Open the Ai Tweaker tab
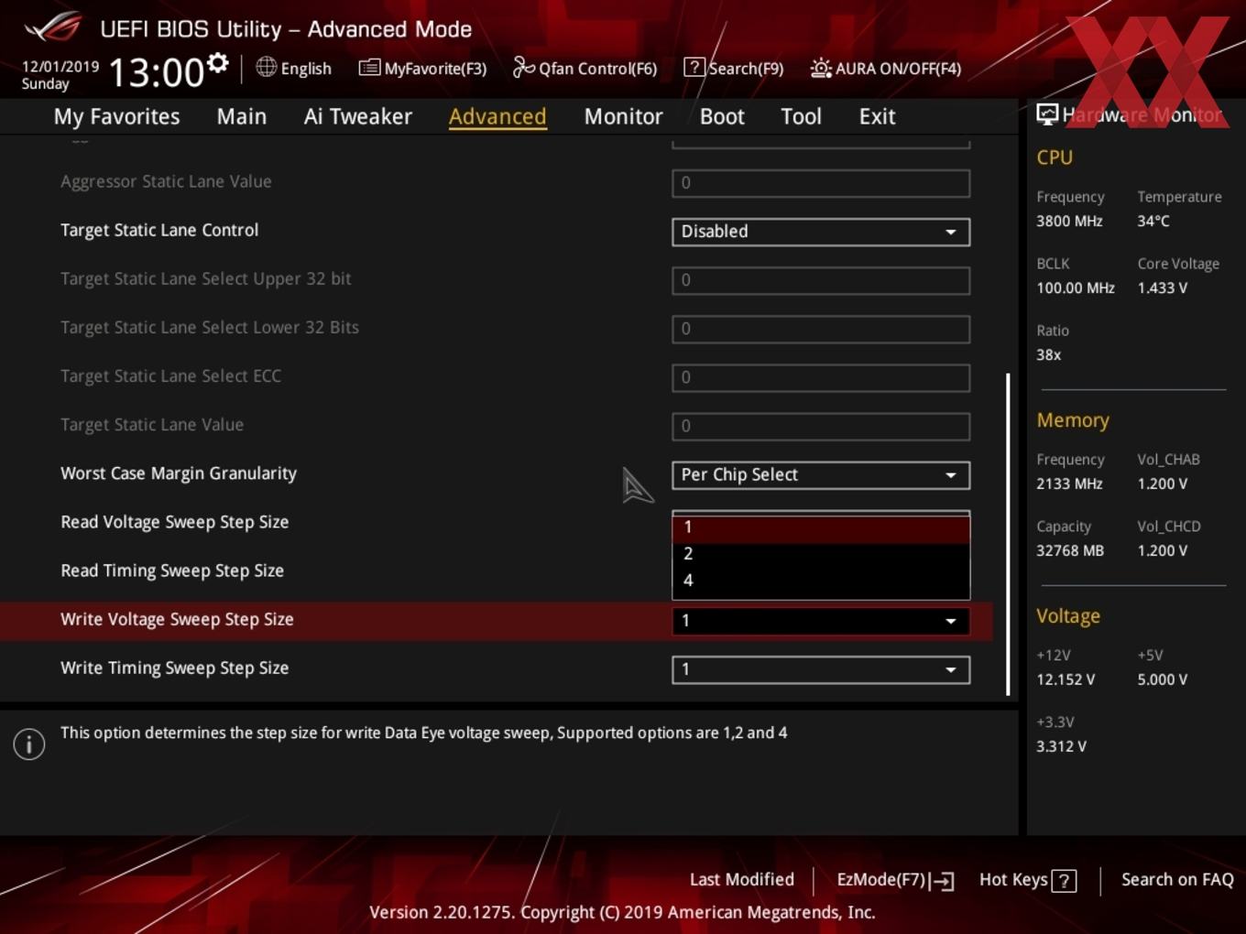The height and width of the screenshot is (934, 1246). click(358, 116)
